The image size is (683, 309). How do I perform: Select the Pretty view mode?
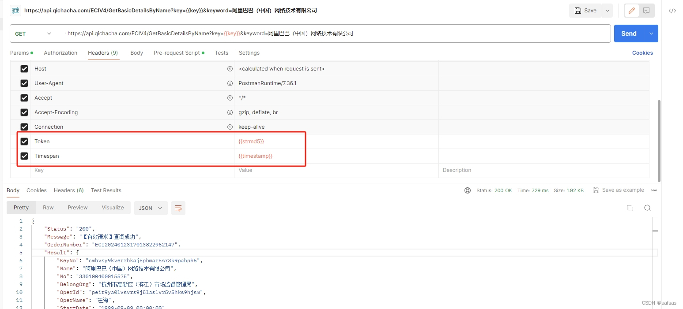21,208
